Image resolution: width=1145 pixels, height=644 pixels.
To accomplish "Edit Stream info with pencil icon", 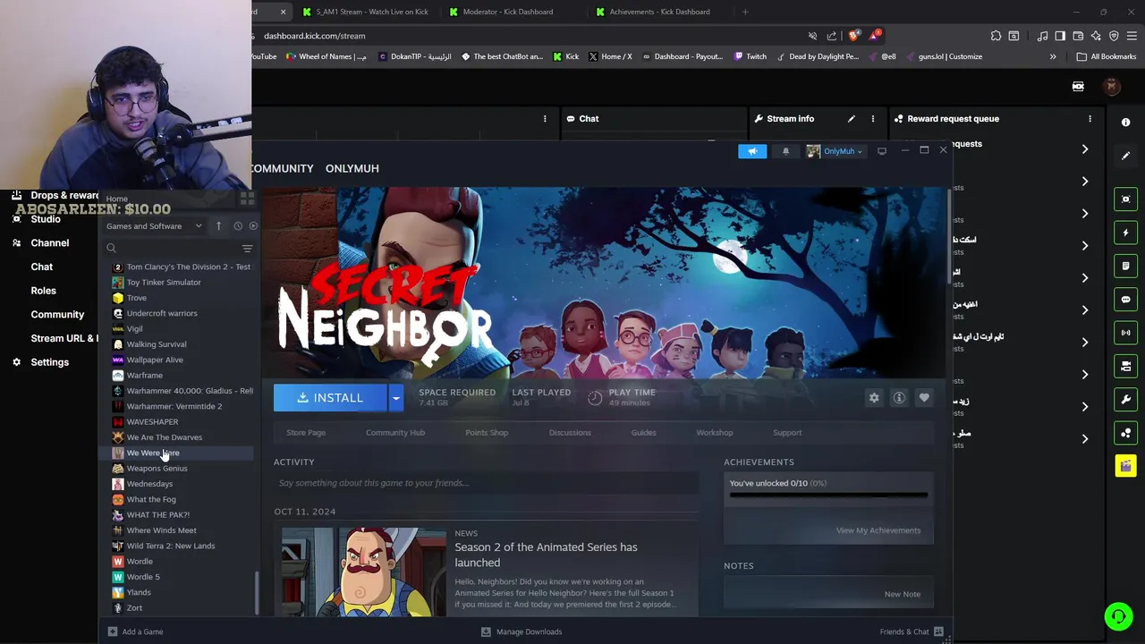I will point(851,119).
